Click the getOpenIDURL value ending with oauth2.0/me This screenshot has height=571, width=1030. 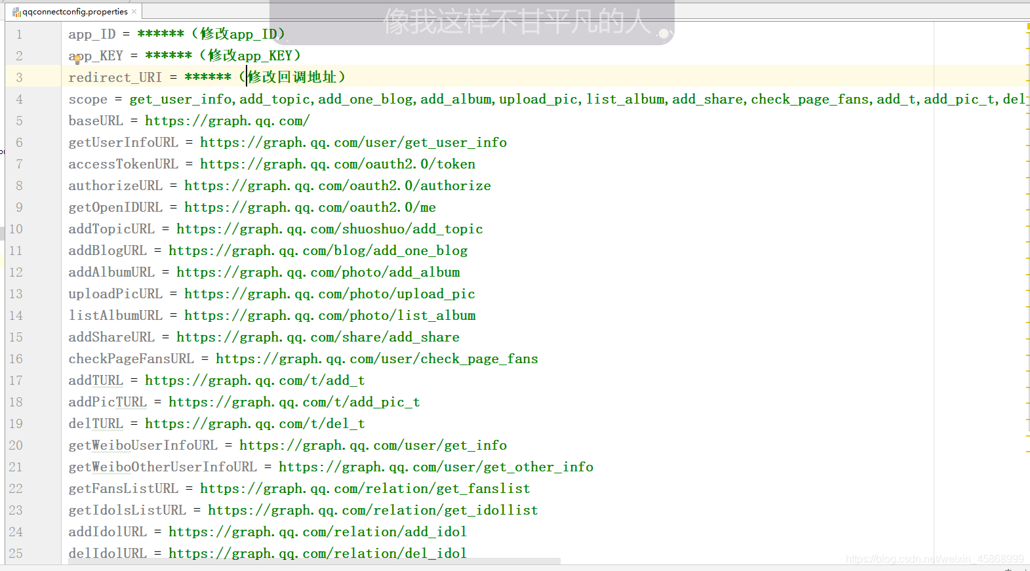[310, 207]
